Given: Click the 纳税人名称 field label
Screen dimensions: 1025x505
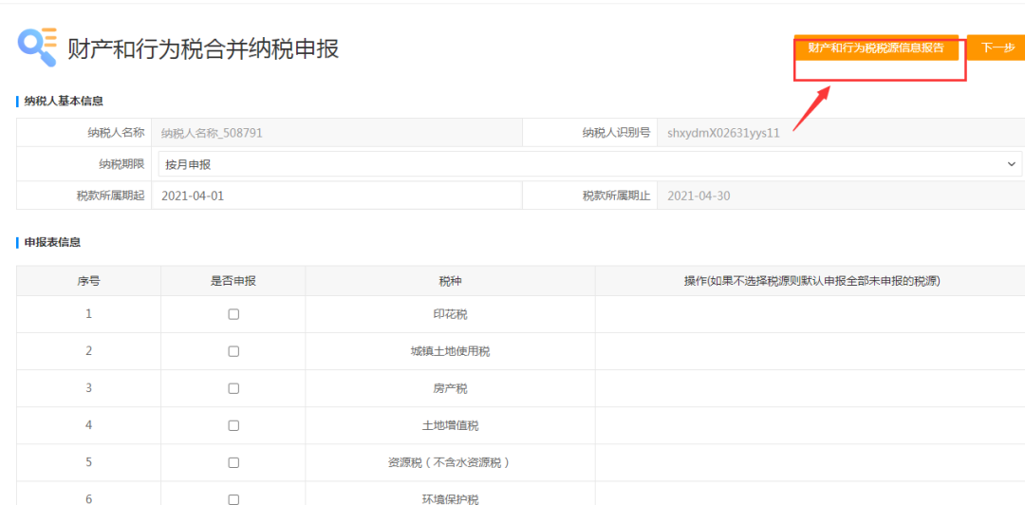Looking at the screenshot, I should 116,133.
